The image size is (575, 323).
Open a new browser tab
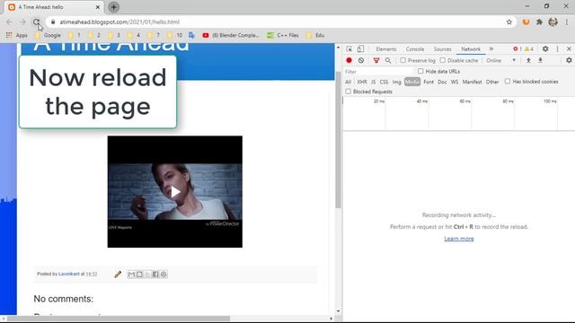pos(114,7)
